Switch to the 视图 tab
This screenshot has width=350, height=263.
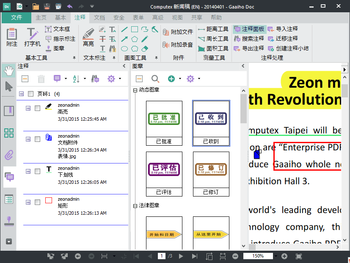pos(177,18)
